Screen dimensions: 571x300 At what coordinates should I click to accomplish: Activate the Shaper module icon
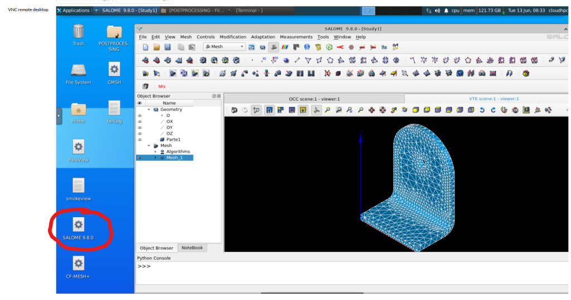click(251, 47)
